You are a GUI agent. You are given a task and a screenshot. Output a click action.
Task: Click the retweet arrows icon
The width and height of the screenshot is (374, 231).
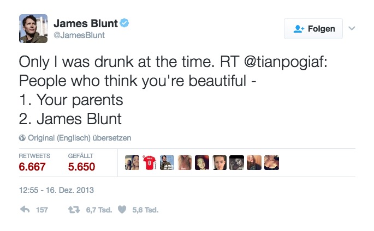[x=74, y=210]
